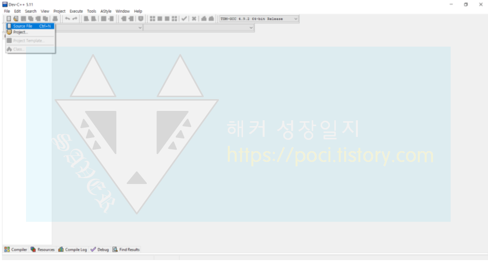The height and width of the screenshot is (264, 488).
Task: Open the File menu
Action: (7, 11)
